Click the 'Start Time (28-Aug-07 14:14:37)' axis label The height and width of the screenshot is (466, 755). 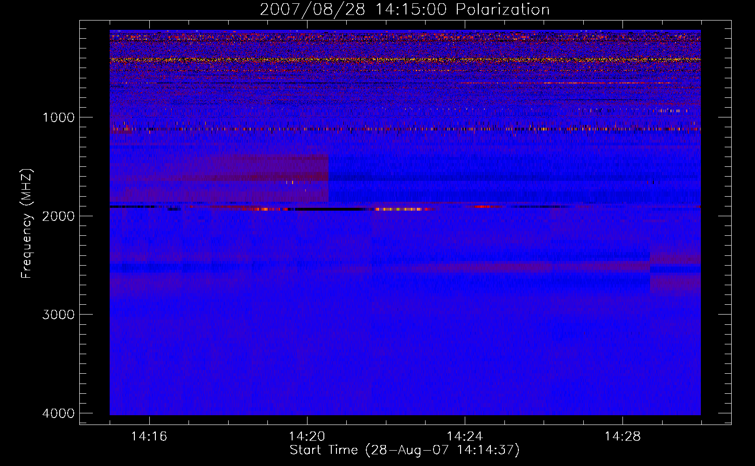click(405, 450)
